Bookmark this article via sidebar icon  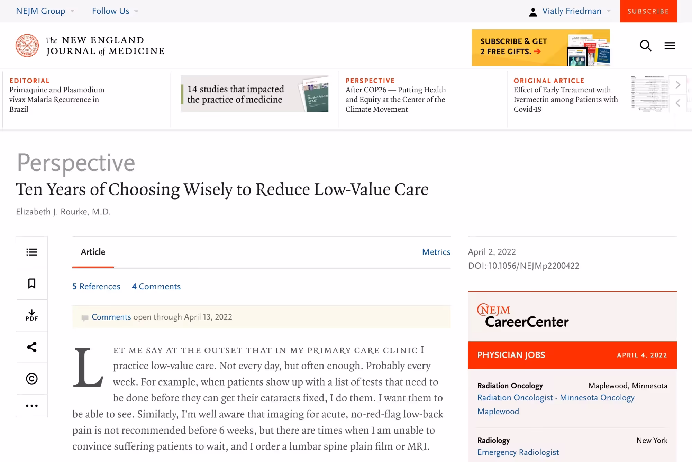click(x=32, y=284)
